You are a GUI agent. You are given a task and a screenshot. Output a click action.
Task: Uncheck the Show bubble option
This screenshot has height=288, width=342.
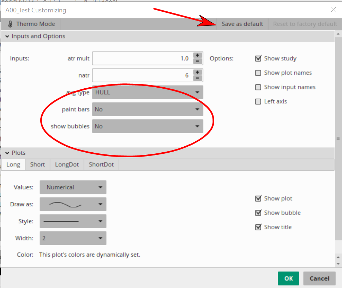(x=258, y=213)
